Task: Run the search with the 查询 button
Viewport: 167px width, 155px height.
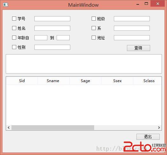Action: 138,48
